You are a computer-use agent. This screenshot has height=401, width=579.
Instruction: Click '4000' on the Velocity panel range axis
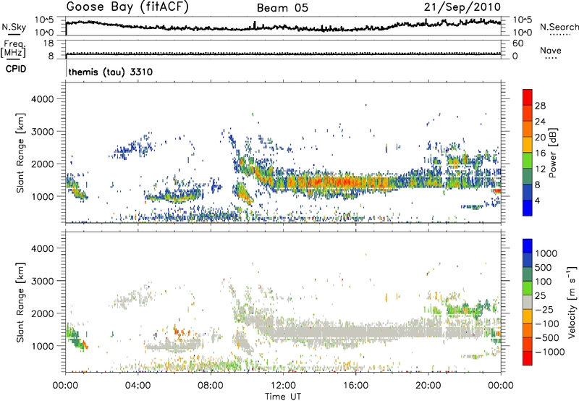pyautogui.click(x=43, y=248)
